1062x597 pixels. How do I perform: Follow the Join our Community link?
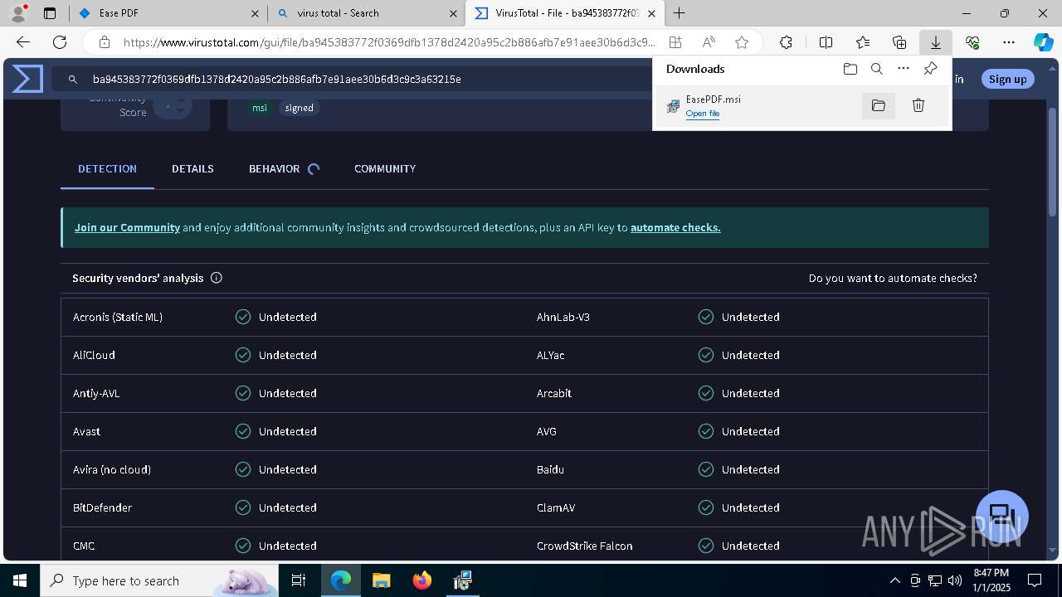pyautogui.click(x=127, y=227)
